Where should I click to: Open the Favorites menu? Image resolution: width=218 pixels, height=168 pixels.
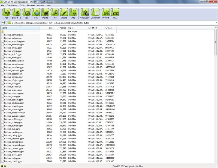tap(31, 5)
